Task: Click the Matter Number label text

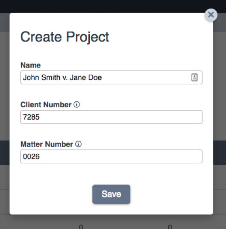Action: coord(47,144)
